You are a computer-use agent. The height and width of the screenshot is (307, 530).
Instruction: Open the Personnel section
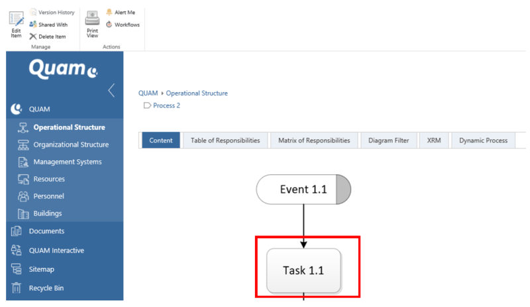[x=48, y=196]
